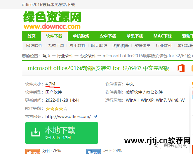
Task: Click the update time 2022-01-28 14:41
Action: click(62, 100)
